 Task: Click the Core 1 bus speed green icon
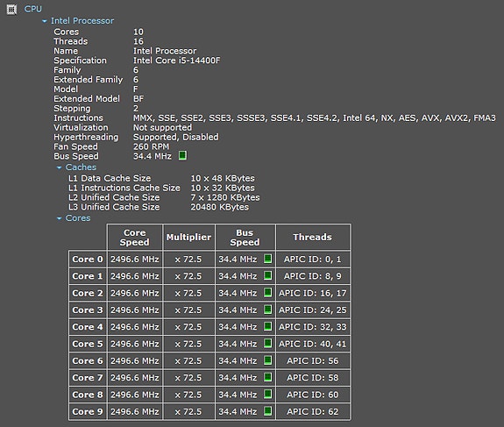(x=267, y=275)
